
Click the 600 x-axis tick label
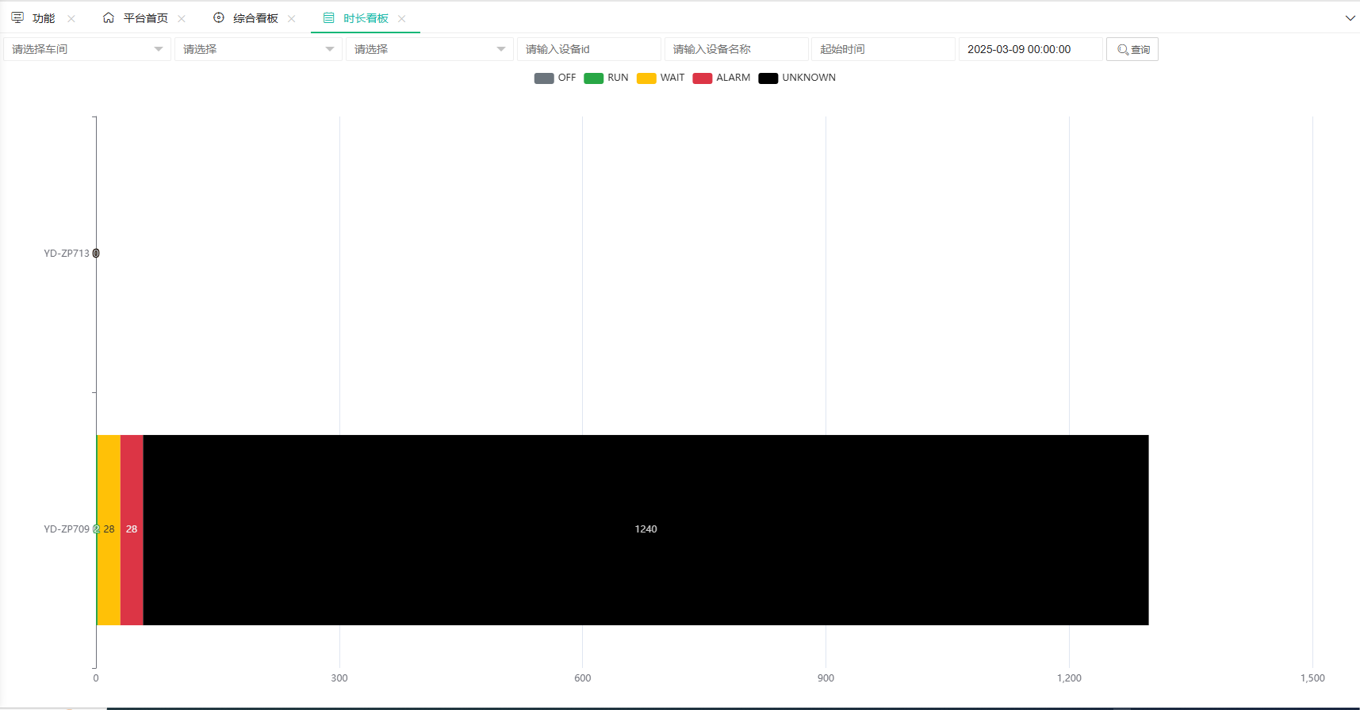(x=583, y=678)
